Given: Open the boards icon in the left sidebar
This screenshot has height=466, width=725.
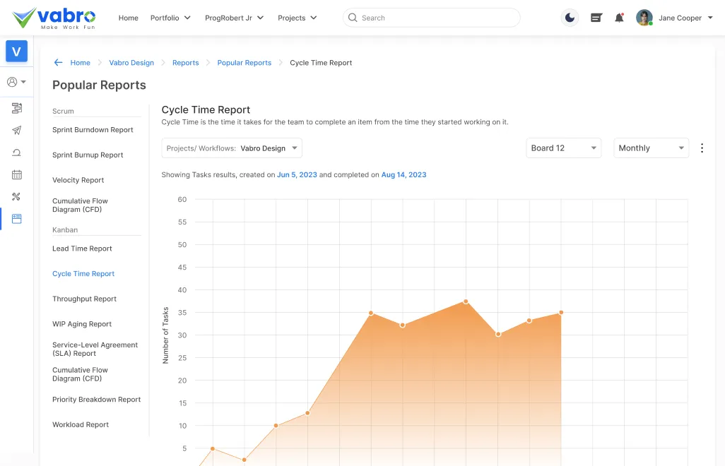Looking at the screenshot, I should click(16, 108).
